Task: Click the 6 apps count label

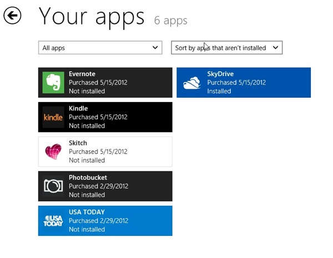Action: pyautogui.click(x=171, y=21)
